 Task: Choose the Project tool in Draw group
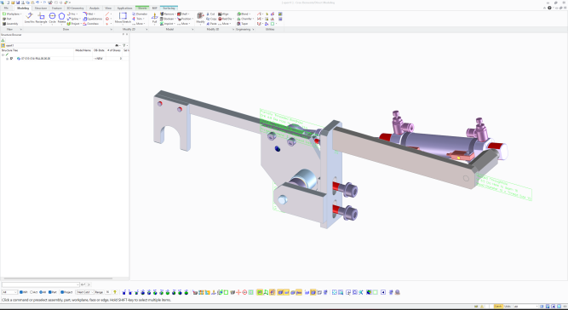[73, 24]
